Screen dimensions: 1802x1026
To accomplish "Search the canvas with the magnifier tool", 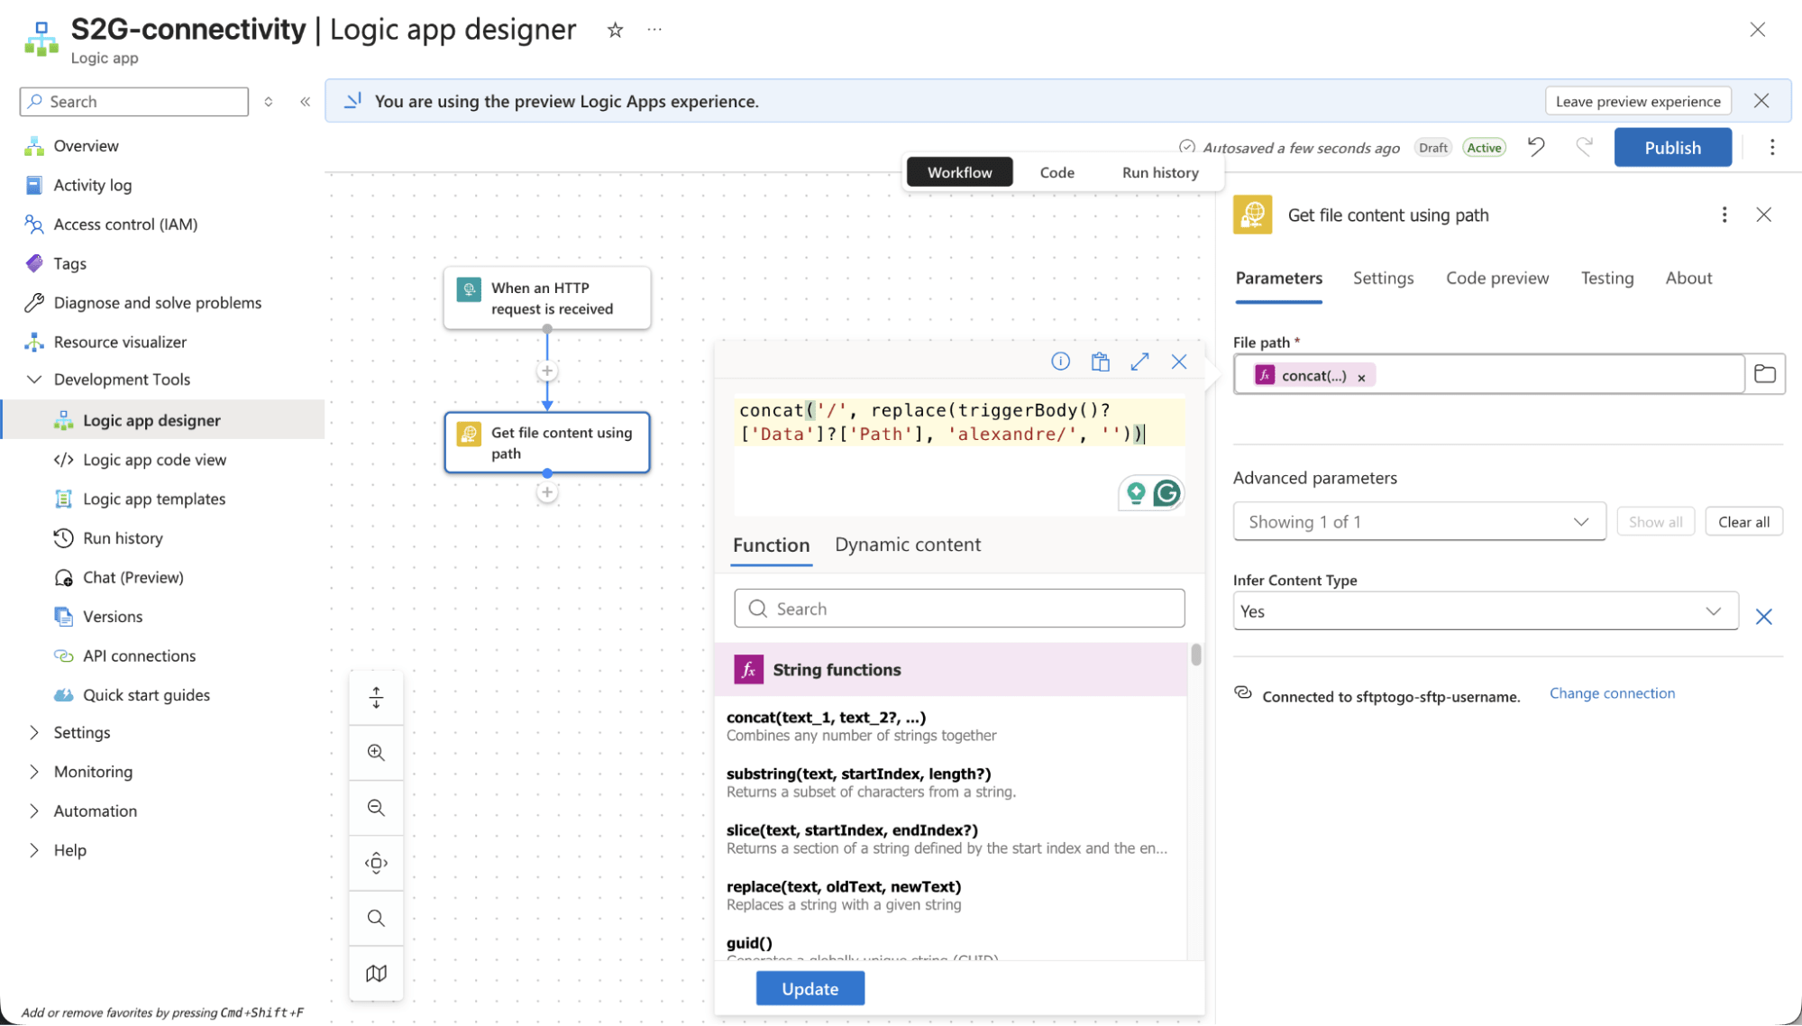I will point(376,919).
